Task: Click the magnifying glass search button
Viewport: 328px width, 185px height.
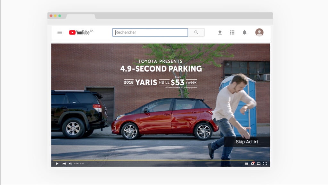Action: tap(196, 32)
